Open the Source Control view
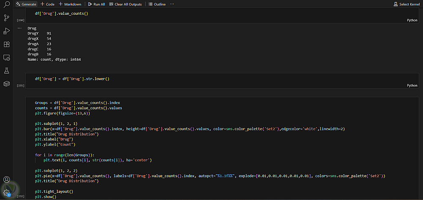423x200 pixels. tap(6, 18)
